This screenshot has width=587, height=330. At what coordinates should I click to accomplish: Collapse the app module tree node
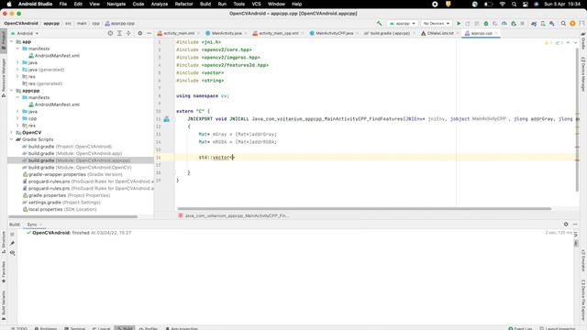[11, 42]
